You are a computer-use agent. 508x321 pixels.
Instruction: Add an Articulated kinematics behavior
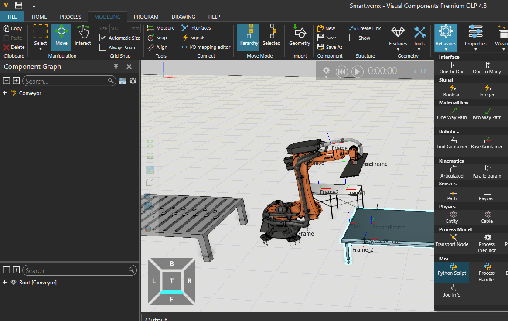coord(452,172)
